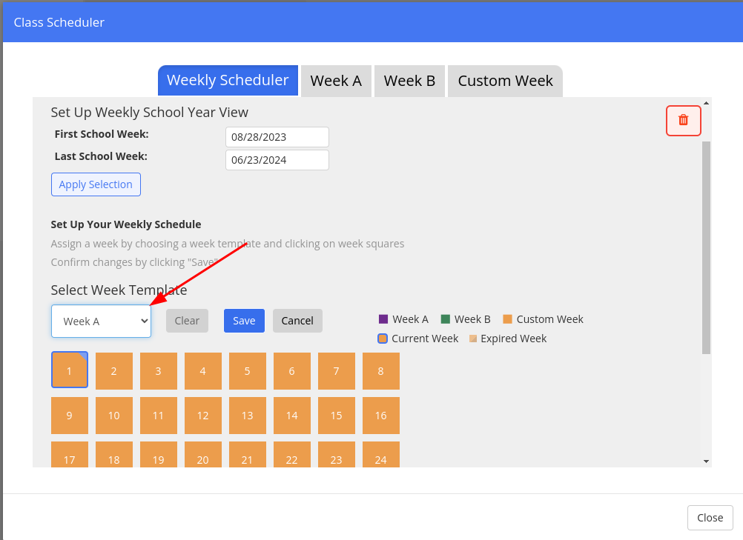Select week square 15
The width and height of the screenshot is (743, 540).
[337, 416]
